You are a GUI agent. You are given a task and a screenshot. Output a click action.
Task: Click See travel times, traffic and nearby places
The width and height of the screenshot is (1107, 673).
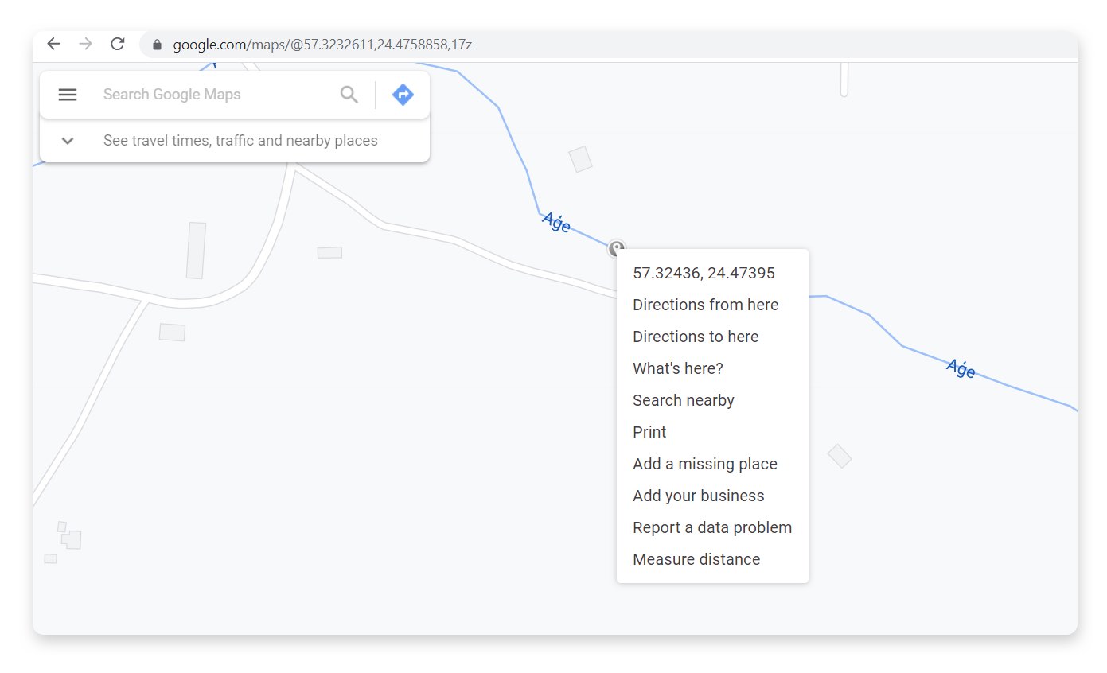(240, 141)
